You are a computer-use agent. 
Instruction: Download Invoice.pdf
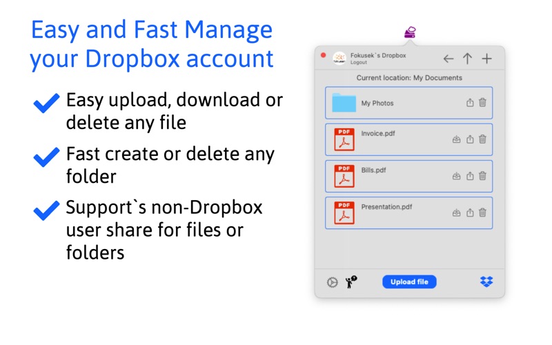tap(456, 139)
